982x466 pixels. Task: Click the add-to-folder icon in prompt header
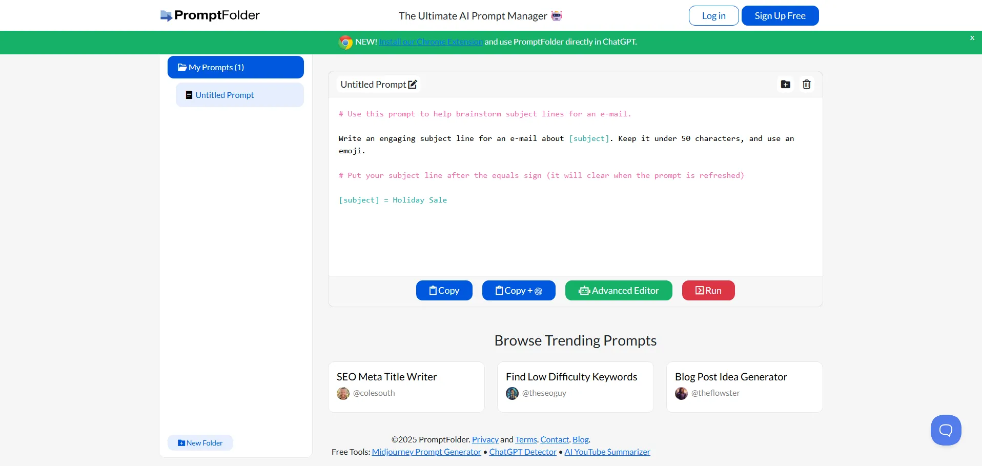pos(785,85)
